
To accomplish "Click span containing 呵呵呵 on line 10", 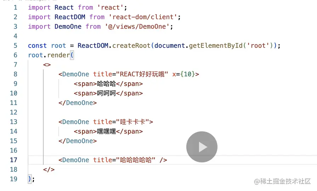I will click(x=108, y=94).
